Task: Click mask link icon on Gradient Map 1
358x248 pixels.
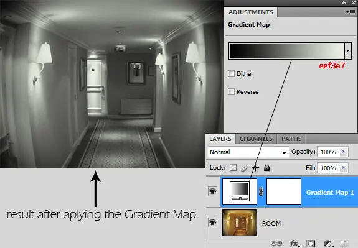Action: (261, 191)
